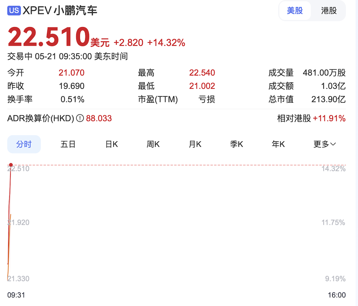The width and height of the screenshot is (358, 306).
Task: Open the 日K candlestick view
Action: [x=111, y=144]
